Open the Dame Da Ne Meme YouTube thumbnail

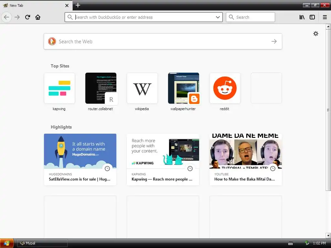[246, 151]
